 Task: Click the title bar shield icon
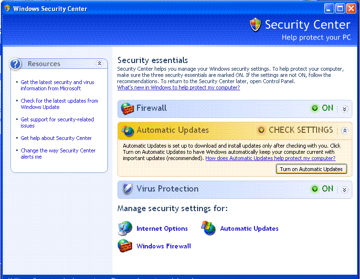click(x=7, y=9)
